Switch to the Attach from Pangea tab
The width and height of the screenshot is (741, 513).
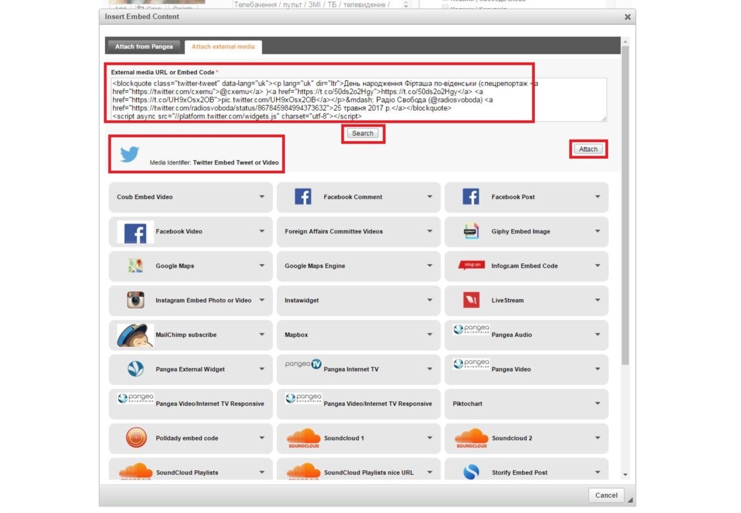144,46
